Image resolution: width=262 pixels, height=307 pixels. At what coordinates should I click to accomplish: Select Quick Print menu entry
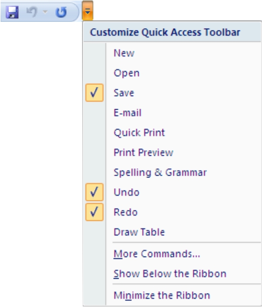[x=139, y=133]
